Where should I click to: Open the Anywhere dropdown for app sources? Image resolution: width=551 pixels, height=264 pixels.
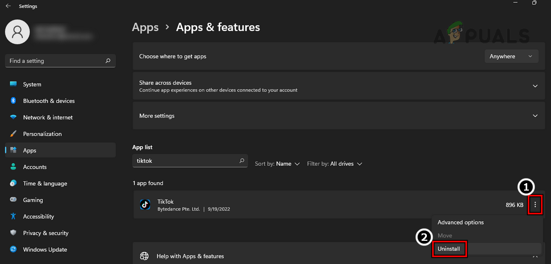(511, 56)
